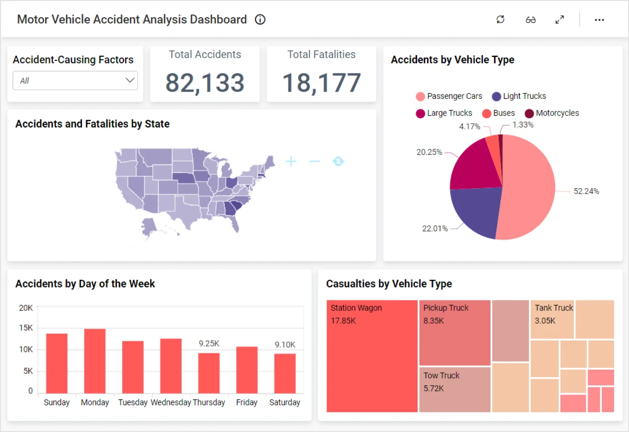Click the Wednesday accidents bar
Screen dimensions: 629x432
pos(171,366)
